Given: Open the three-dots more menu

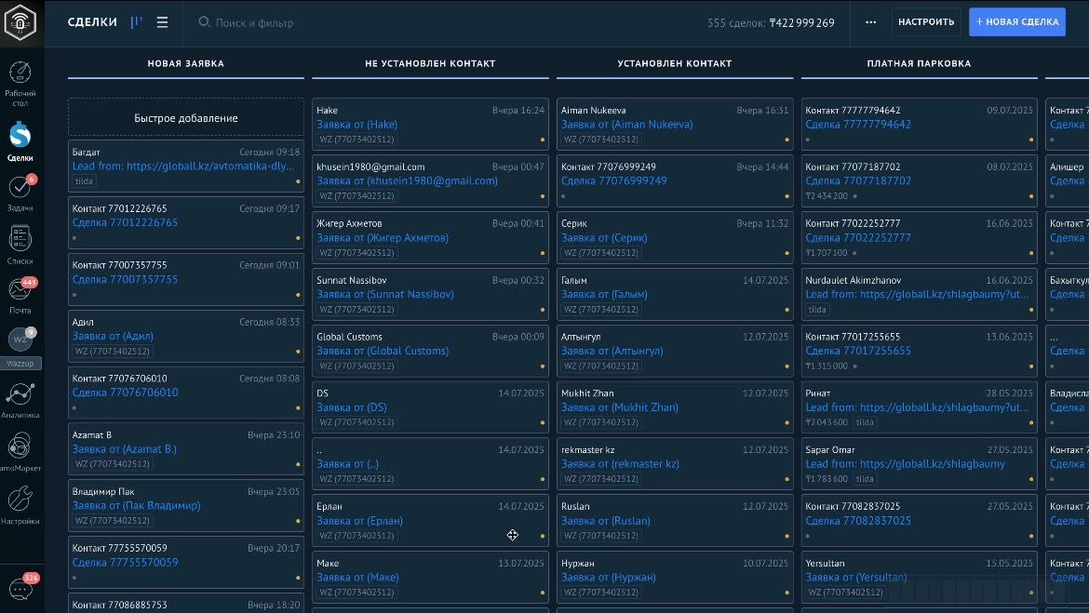Looking at the screenshot, I should 871,22.
